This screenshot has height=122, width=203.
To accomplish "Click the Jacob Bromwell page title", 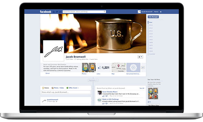I will pyautogui.click(x=76, y=57).
